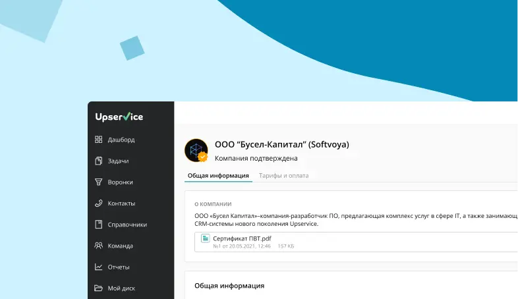This screenshot has height=299, width=518.
Task: Open Команда menu item
Action: [x=120, y=246]
